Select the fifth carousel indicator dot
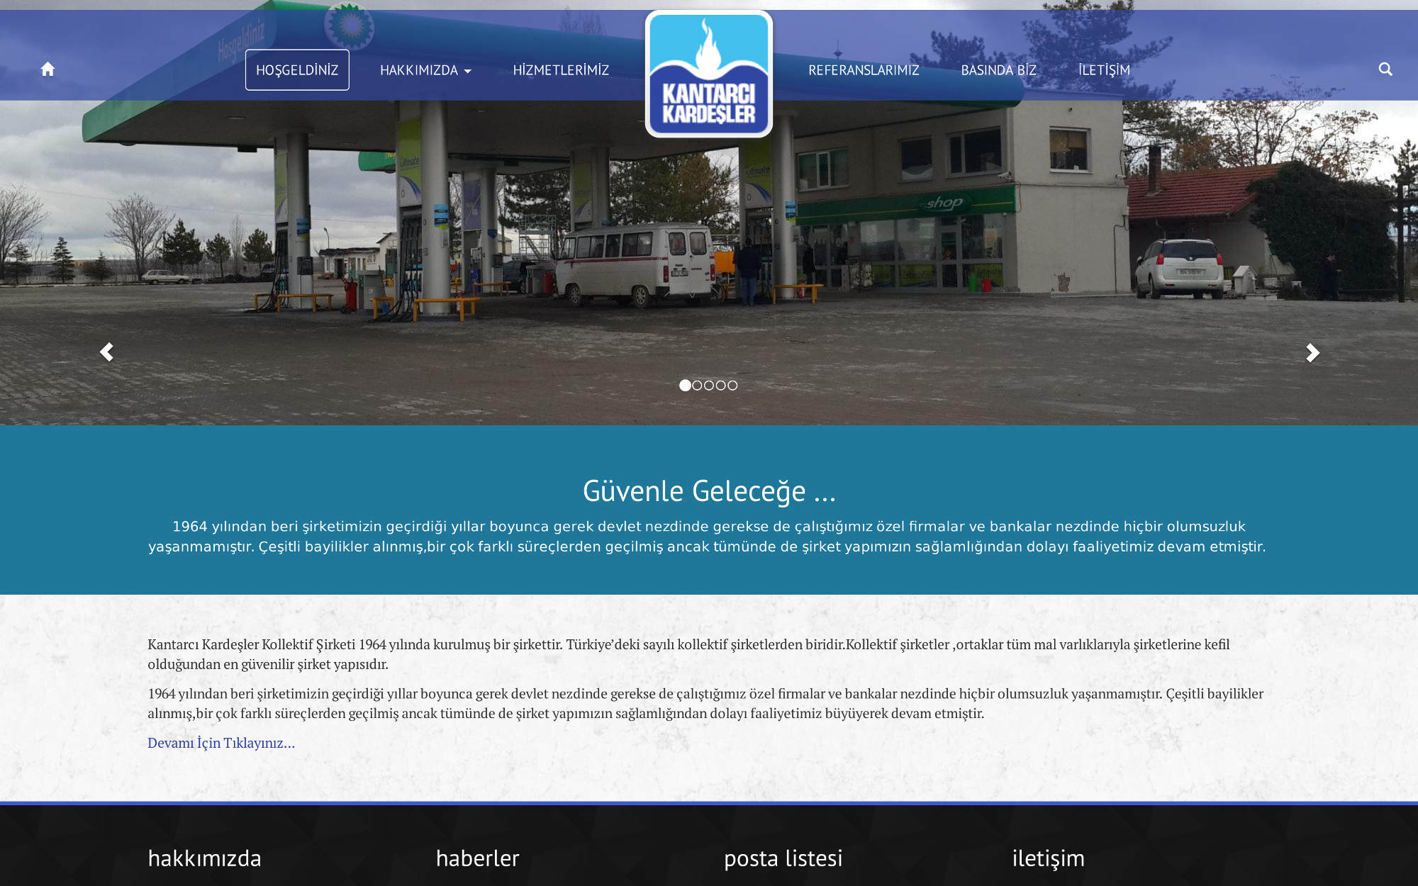Viewport: 1418px width, 886px height. coord(732,386)
